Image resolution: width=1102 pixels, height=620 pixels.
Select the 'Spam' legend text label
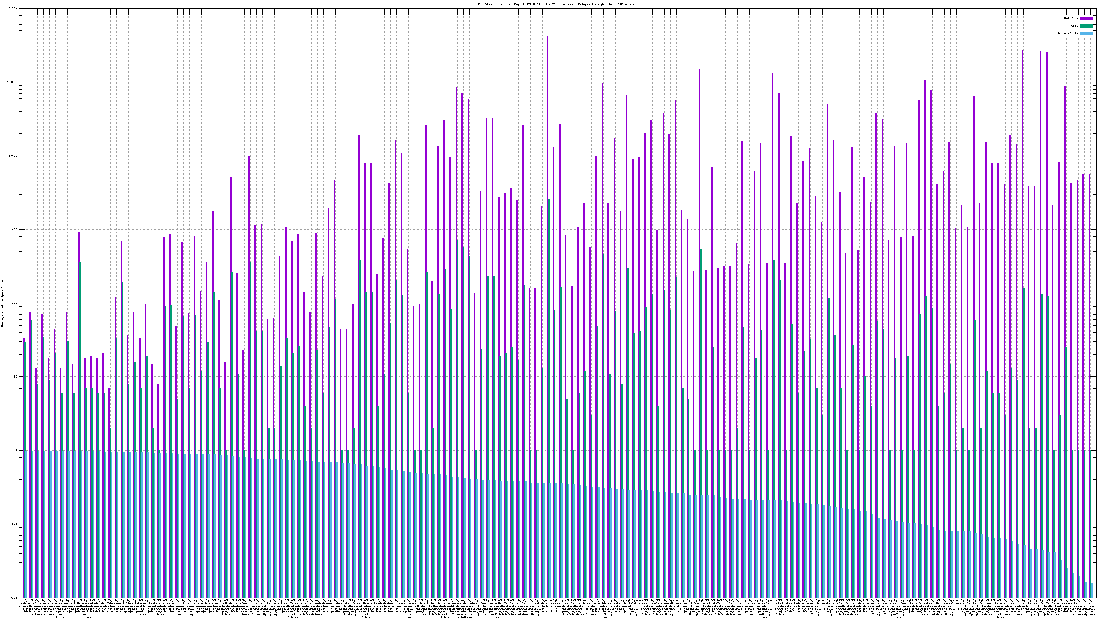point(1074,26)
